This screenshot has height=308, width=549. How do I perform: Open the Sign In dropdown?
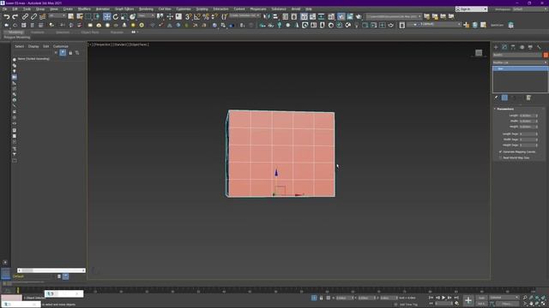point(471,9)
